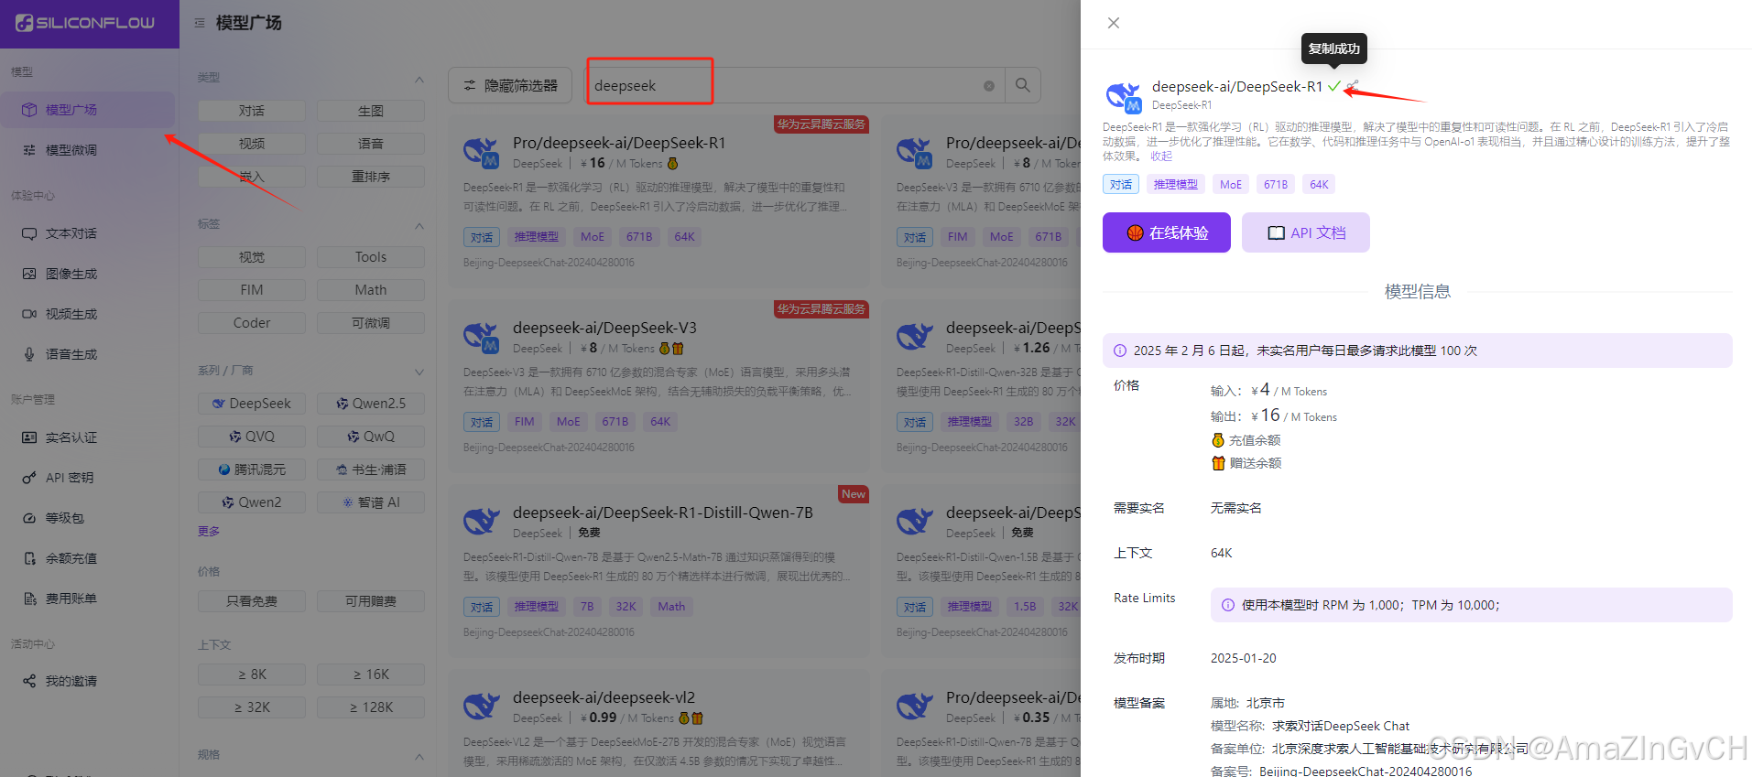Viewport: 1752px width, 777px height.
Task: Select ≥ 32K context filter
Action: coord(252,707)
